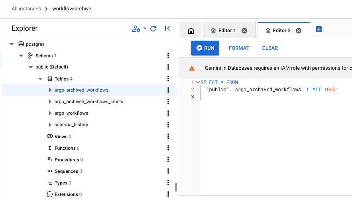This screenshot has width=352, height=200.
Task: Refresh the Explorer tree
Action: (153, 29)
